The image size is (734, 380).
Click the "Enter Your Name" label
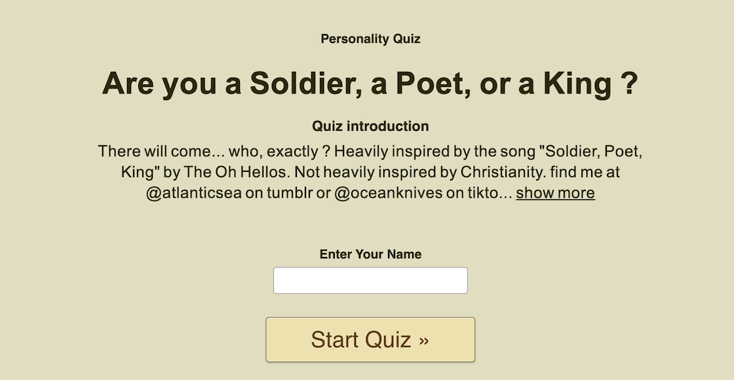(x=370, y=254)
